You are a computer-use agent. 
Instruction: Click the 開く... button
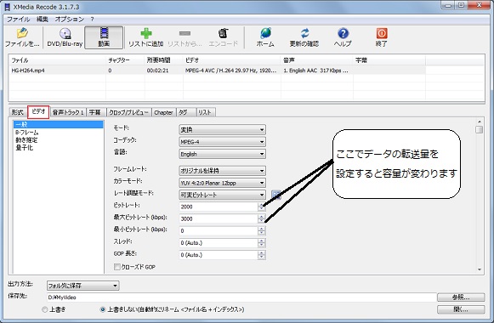[x=461, y=309]
